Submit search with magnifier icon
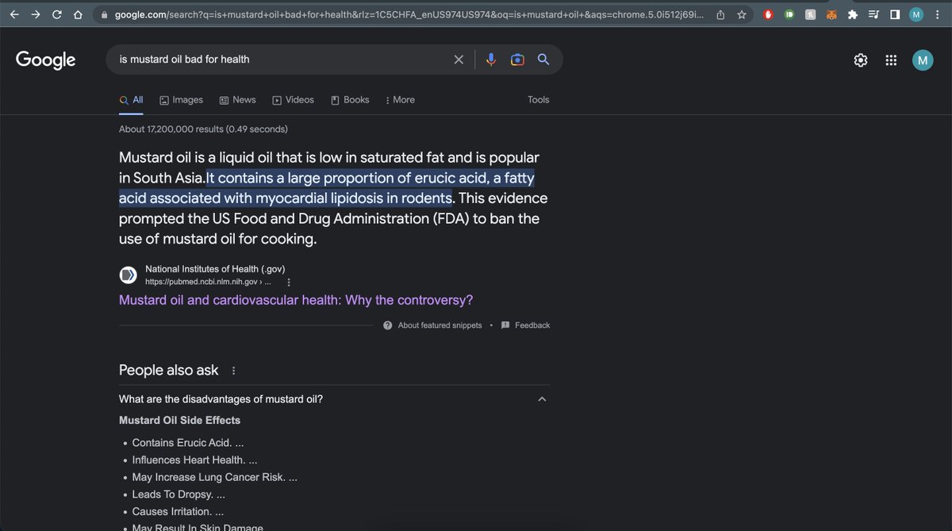The image size is (952, 531). [x=543, y=60]
